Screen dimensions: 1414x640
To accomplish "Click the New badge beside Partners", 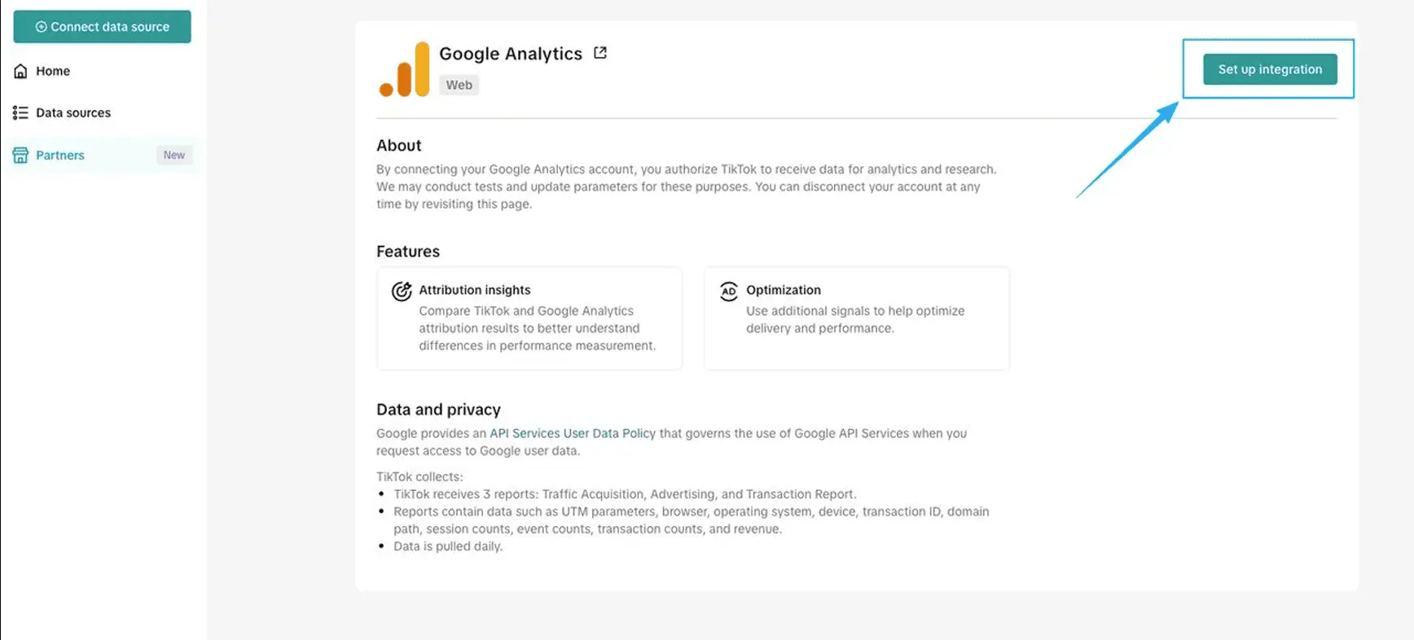I will (174, 155).
